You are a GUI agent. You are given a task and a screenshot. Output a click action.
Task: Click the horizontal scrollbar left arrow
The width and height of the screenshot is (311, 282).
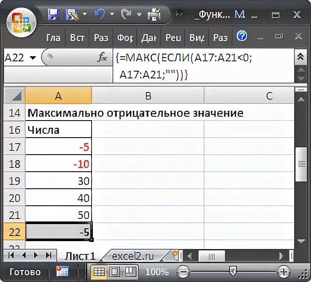coord(190,256)
